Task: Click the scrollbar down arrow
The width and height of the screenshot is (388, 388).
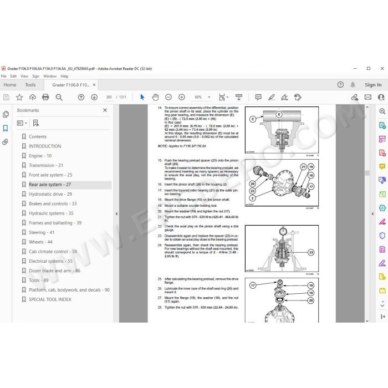Action: [367, 321]
